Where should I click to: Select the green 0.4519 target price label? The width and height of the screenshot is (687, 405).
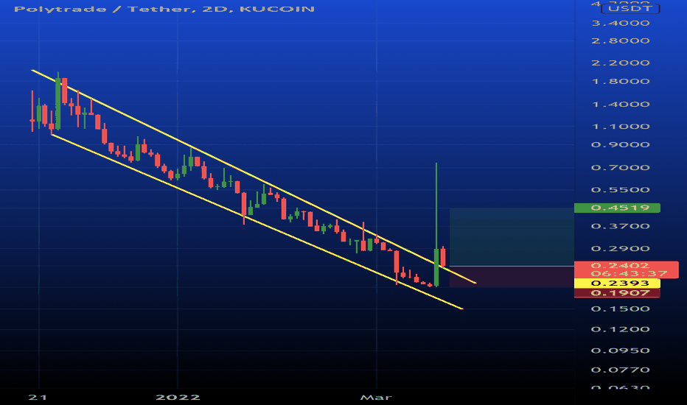617,208
